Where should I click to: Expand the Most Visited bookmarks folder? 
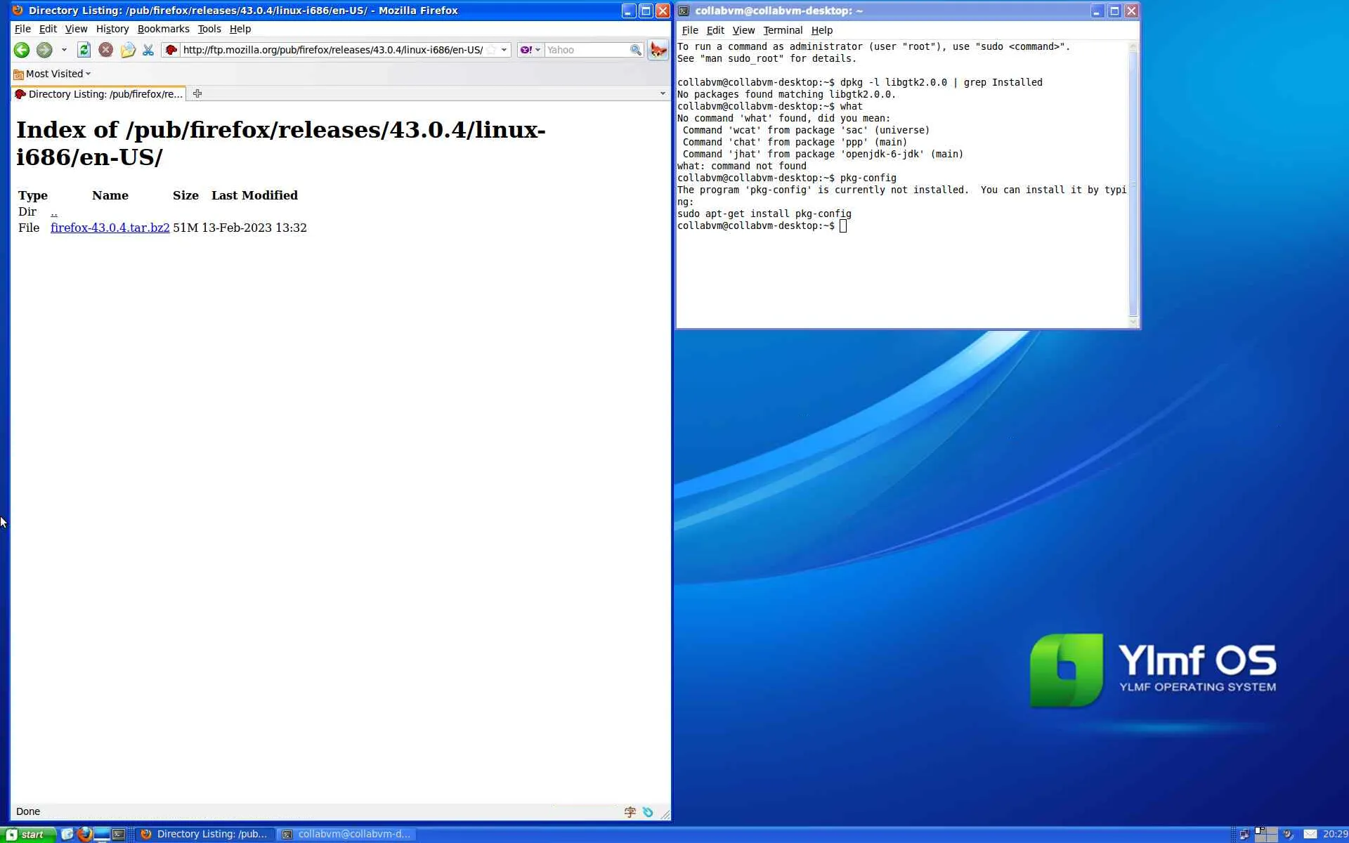[x=53, y=74]
